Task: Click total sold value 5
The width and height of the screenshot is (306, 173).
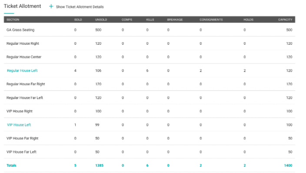Action: coord(75,165)
